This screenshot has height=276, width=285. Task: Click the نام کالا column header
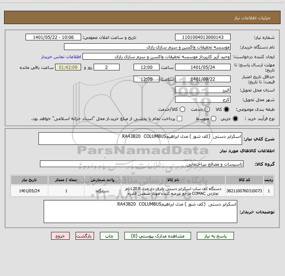point(173,180)
